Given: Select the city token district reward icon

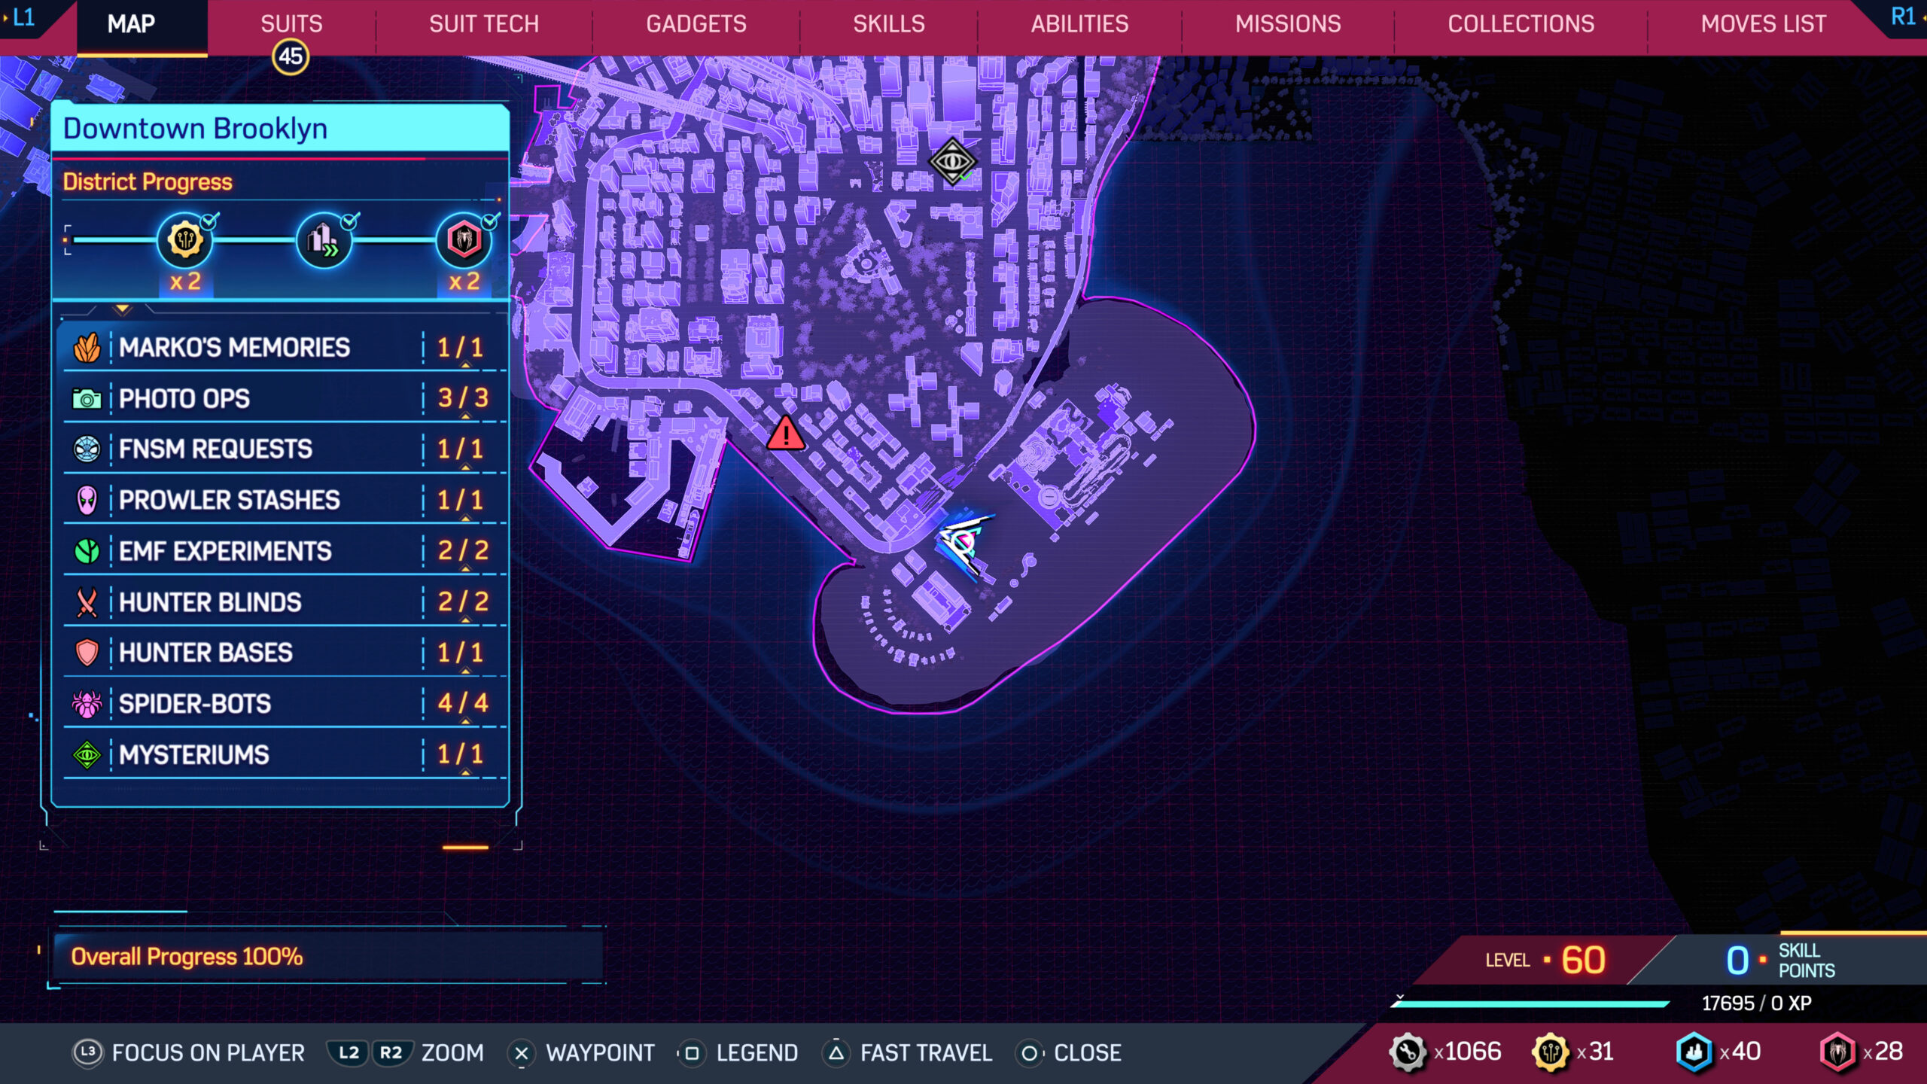Looking at the screenshot, I should click(x=184, y=241).
